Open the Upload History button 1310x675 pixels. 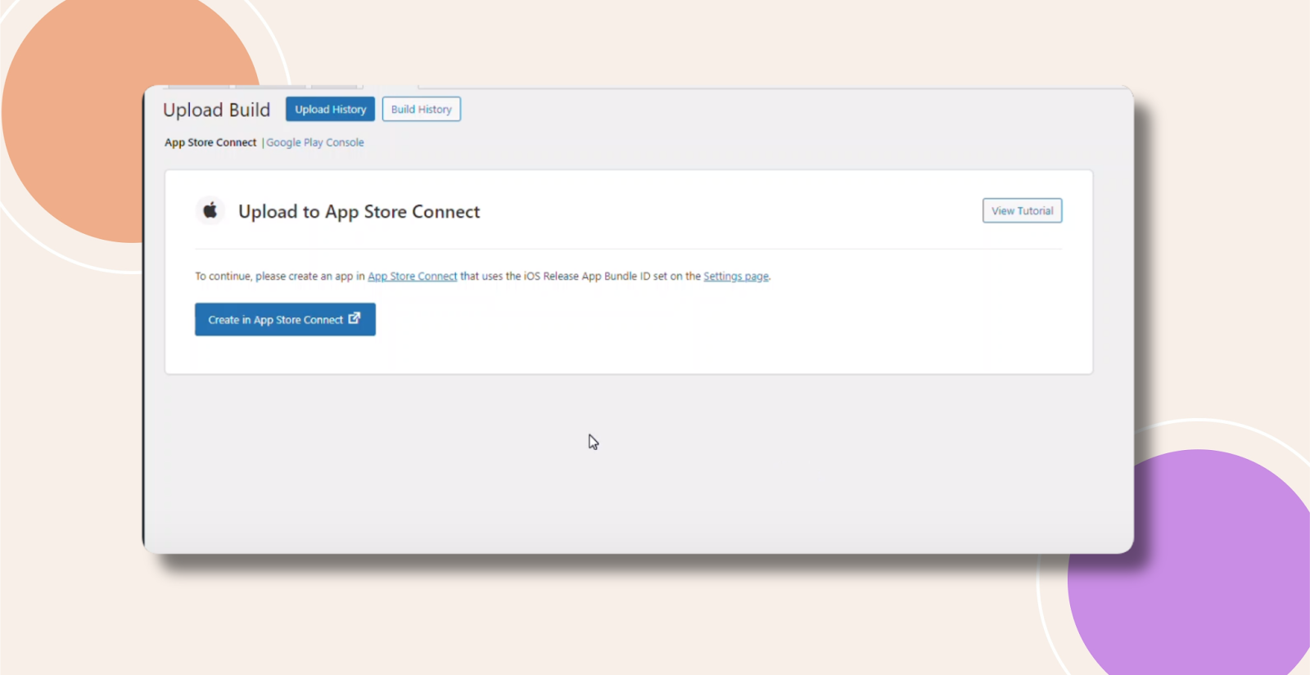pos(330,109)
